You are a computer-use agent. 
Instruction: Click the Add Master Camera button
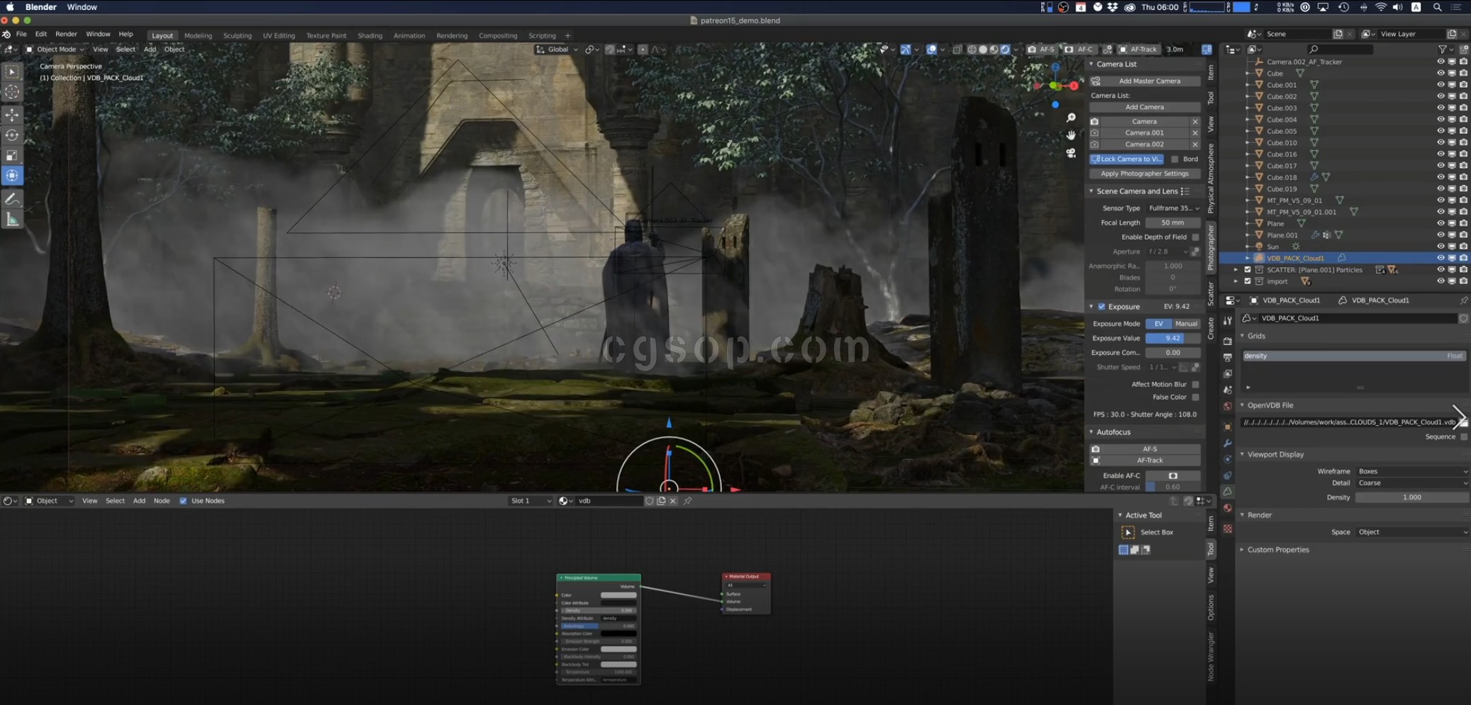pos(1144,81)
